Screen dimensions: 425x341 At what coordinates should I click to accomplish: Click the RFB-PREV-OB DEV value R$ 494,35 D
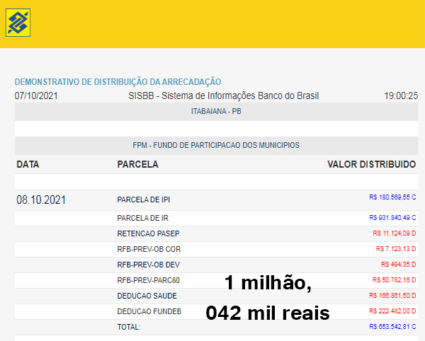click(x=398, y=265)
